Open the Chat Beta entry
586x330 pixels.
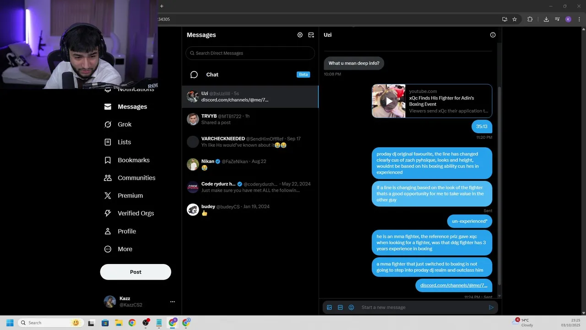pos(250,75)
